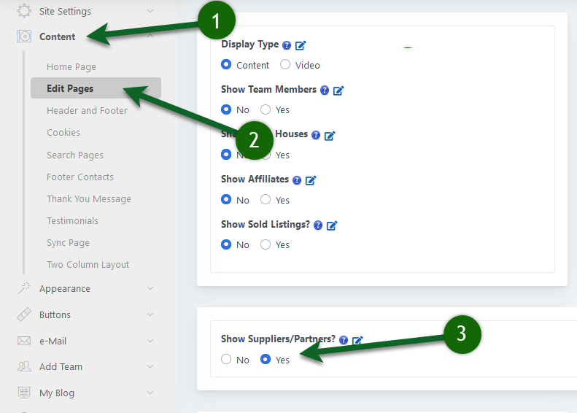
Task: Open the My Blog section
Action: point(57,393)
